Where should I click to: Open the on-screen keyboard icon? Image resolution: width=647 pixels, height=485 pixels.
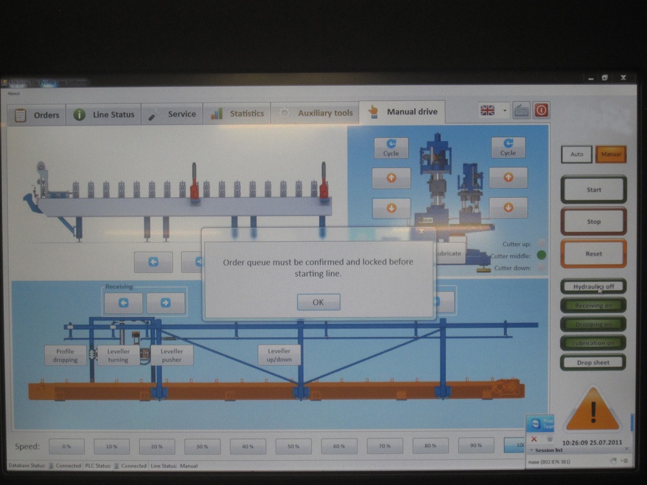[x=521, y=111]
